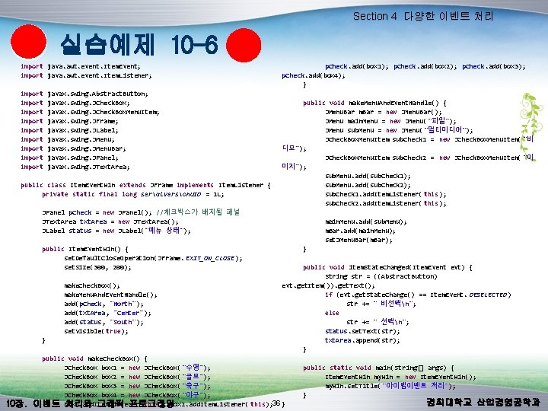
Task: Click the slide title "실습예제 10-6"
Action: (139, 45)
